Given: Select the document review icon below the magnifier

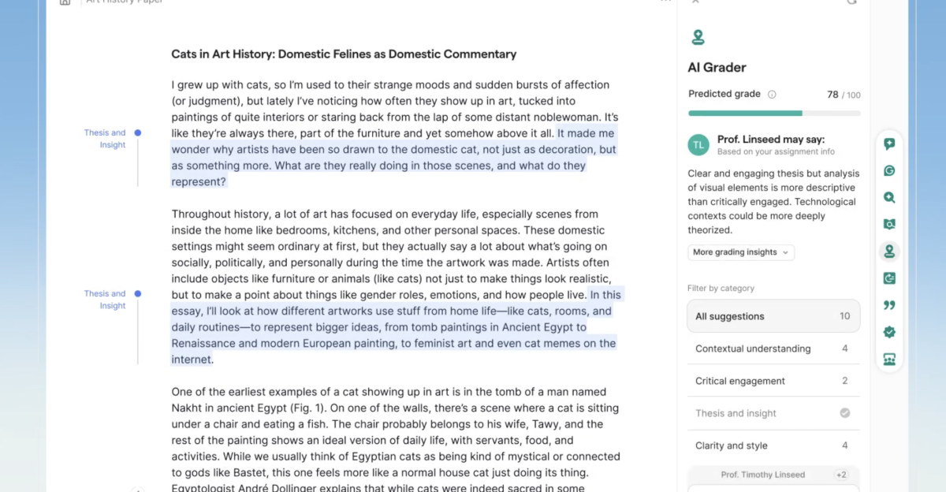Looking at the screenshot, I should point(889,224).
